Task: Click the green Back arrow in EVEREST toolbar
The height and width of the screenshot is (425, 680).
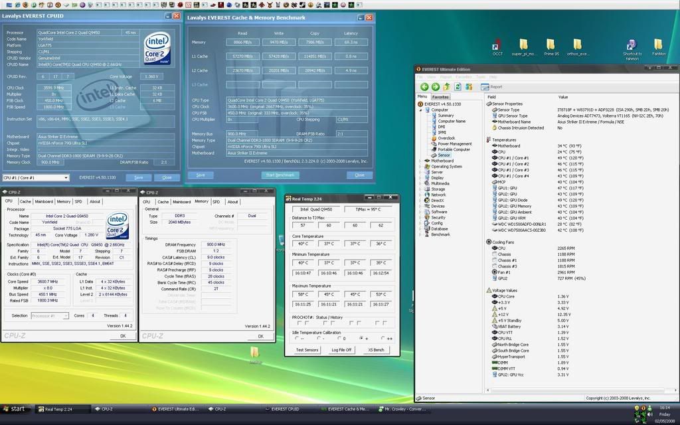Action: [424, 86]
